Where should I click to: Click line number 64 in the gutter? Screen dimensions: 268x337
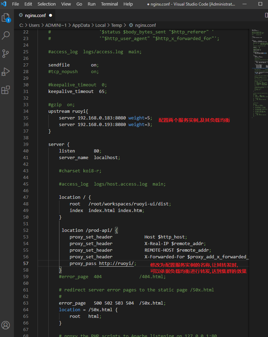click(26, 309)
